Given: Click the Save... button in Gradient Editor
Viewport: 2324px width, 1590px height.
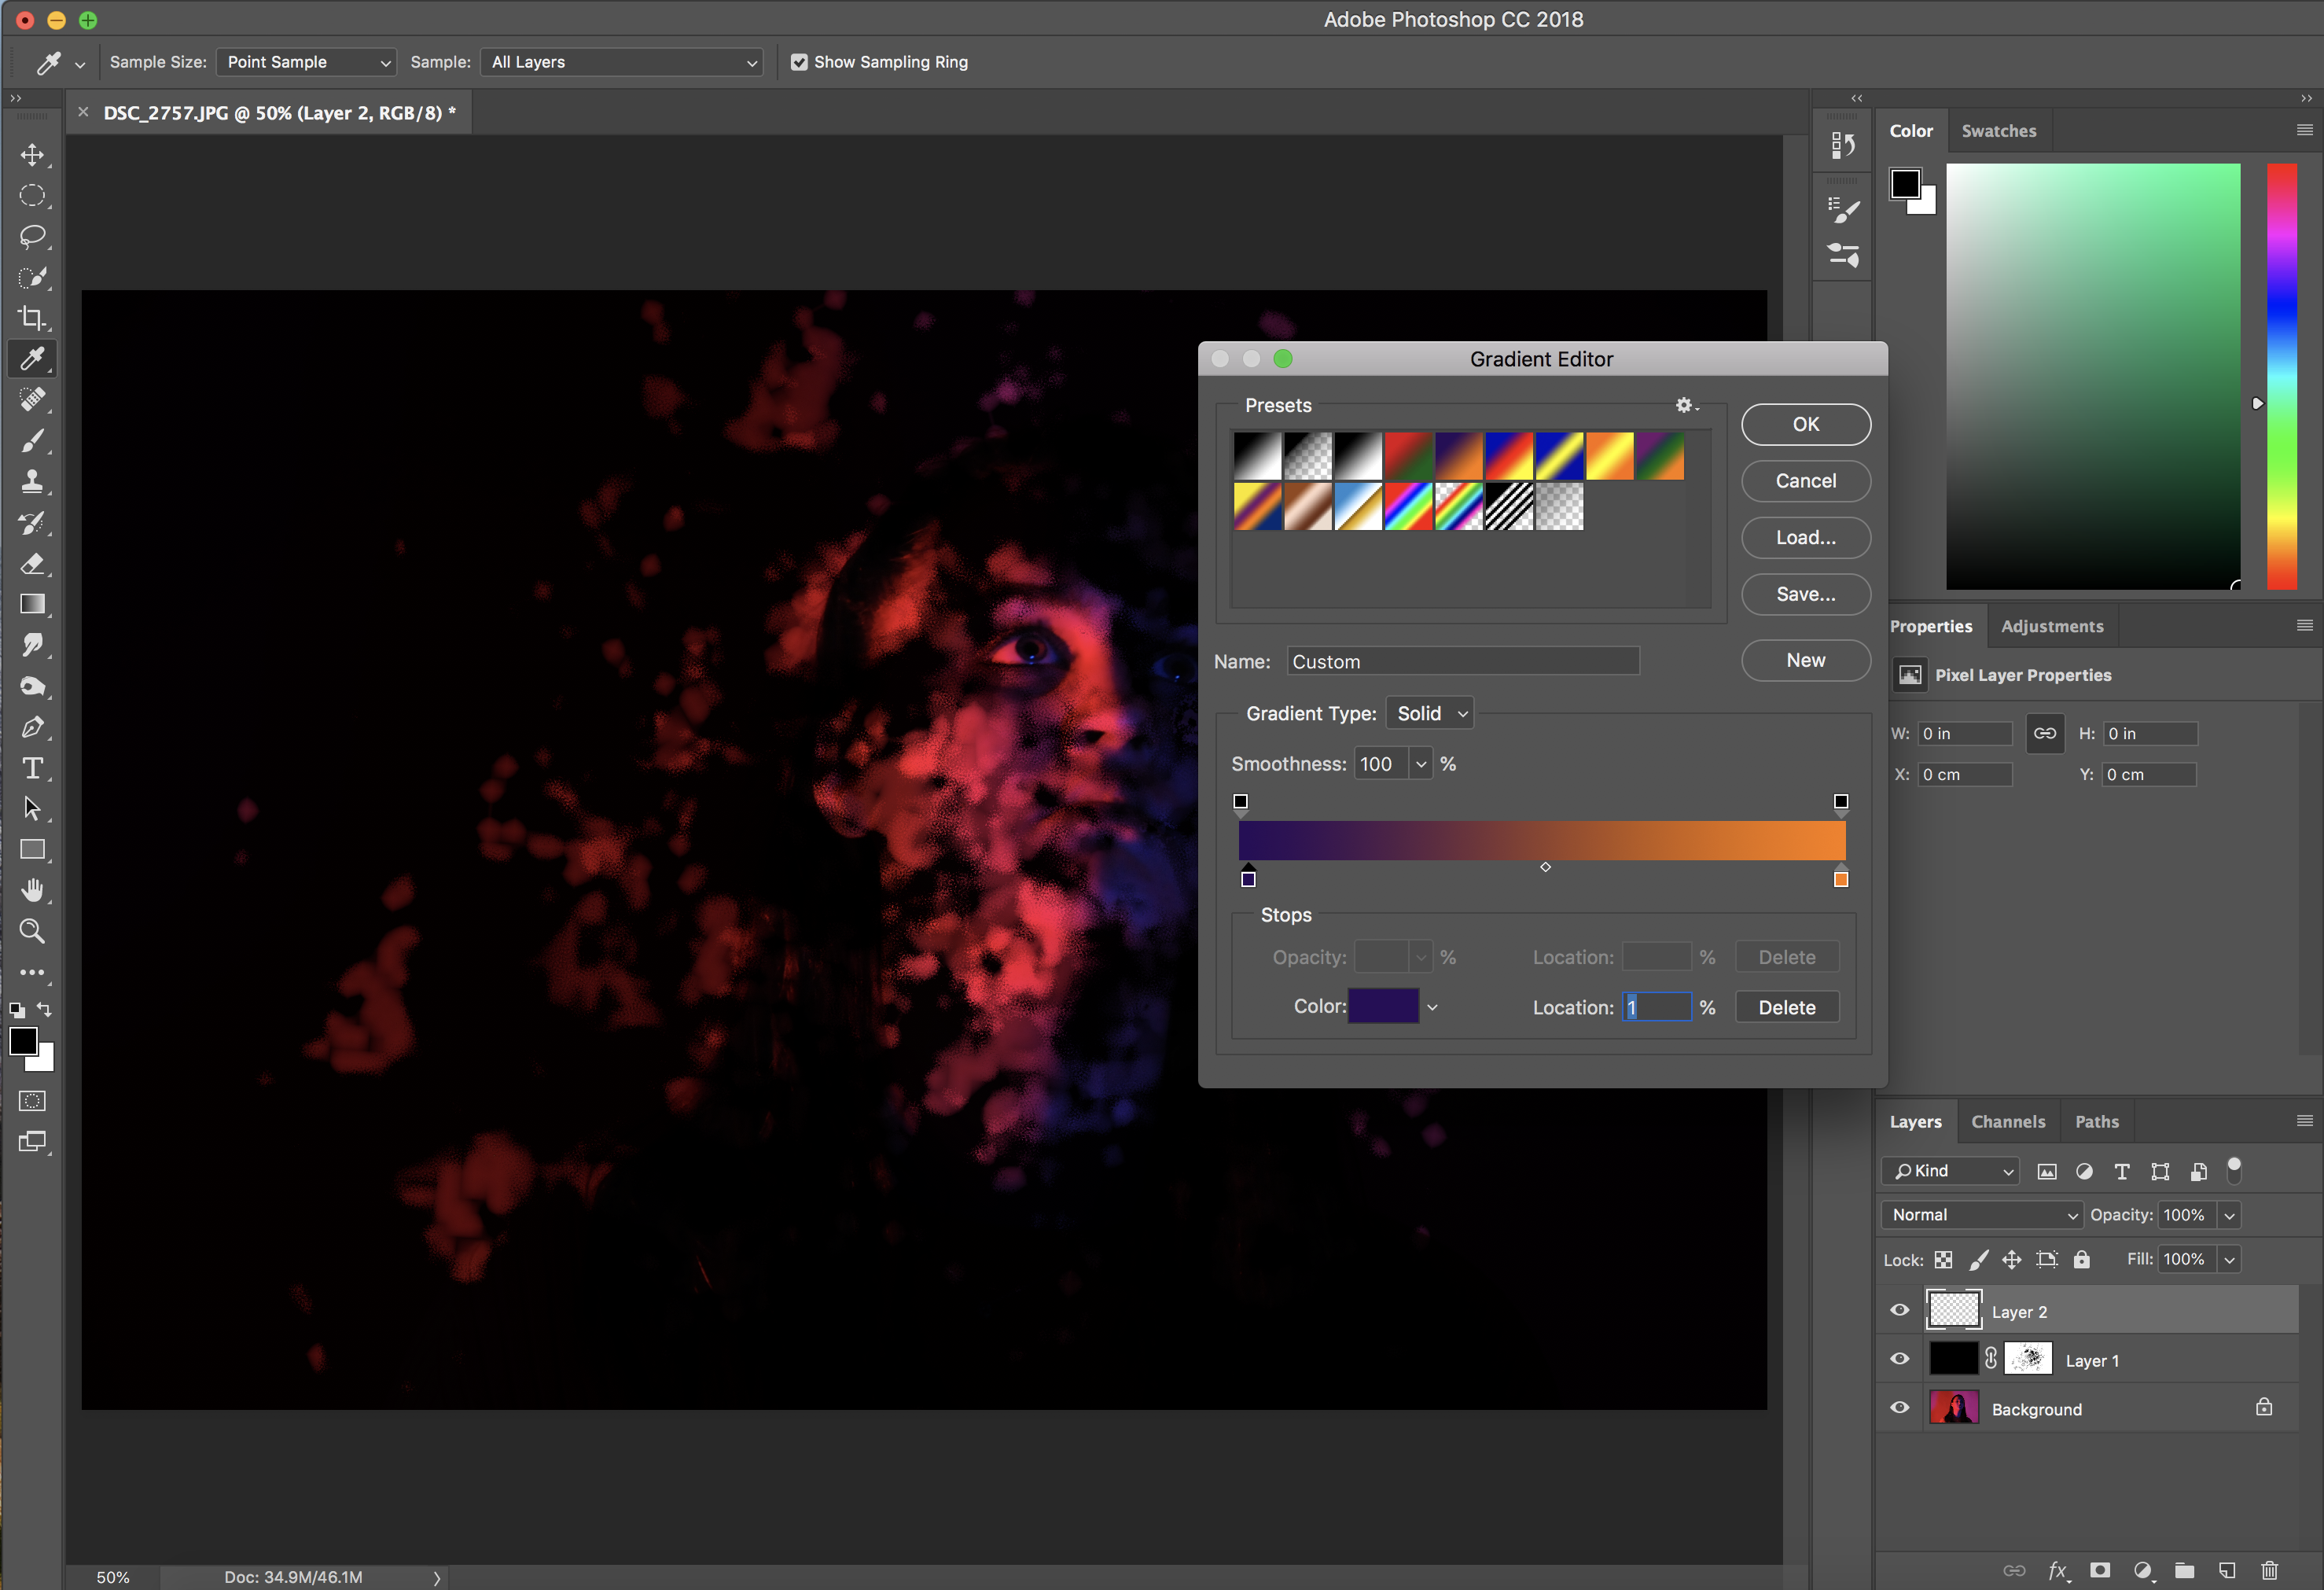Looking at the screenshot, I should coord(1805,594).
